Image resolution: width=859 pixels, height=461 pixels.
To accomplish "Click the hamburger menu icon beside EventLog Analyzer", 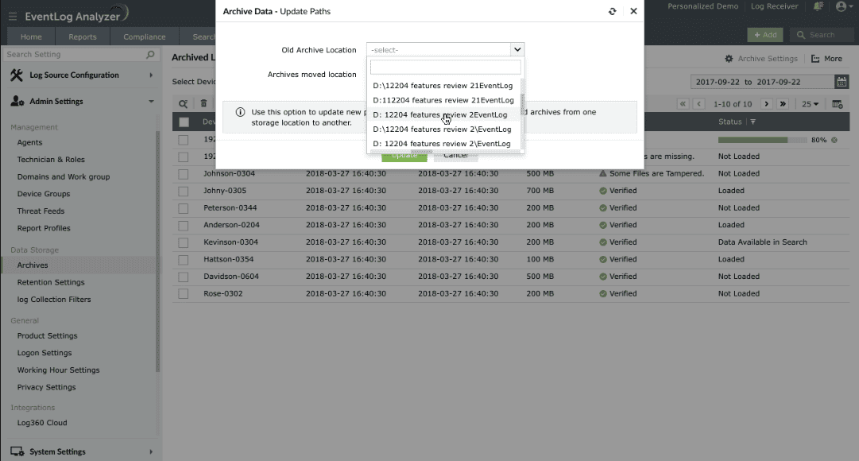I will (13, 13).
